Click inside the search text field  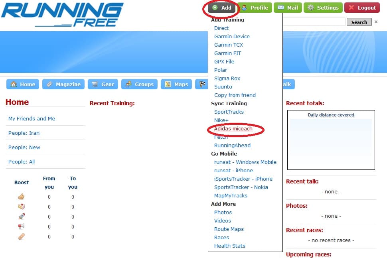[x=314, y=22]
